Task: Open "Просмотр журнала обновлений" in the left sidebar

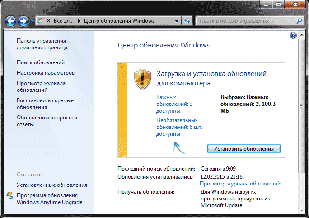Action: tap(41, 86)
